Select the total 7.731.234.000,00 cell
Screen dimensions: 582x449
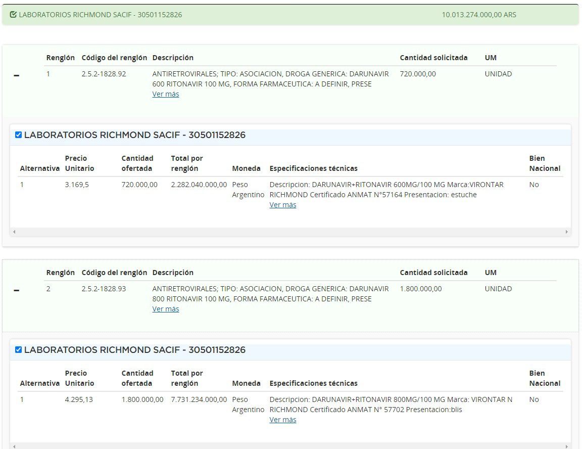click(199, 399)
